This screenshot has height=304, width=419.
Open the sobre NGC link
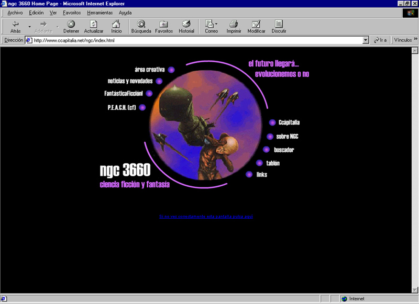click(287, 137)
